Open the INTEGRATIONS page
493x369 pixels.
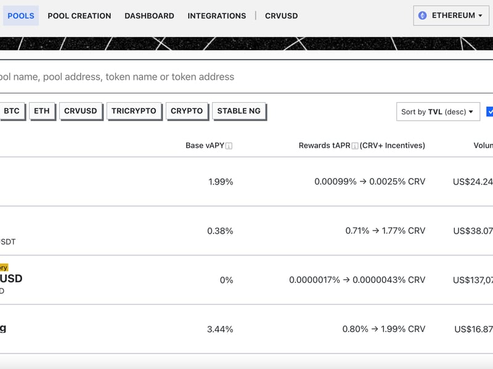coord(217,15)
